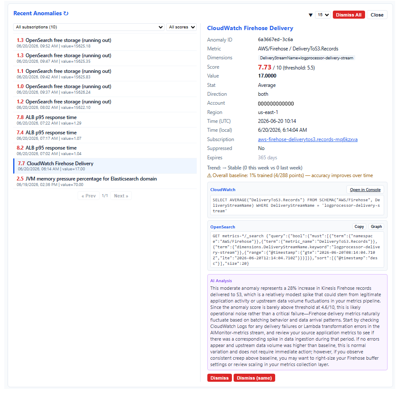Choose the OpenSearch free storage anomaly at 09:37 AM
The height and width of the screenshot is (397, 396).
(105, 89)
